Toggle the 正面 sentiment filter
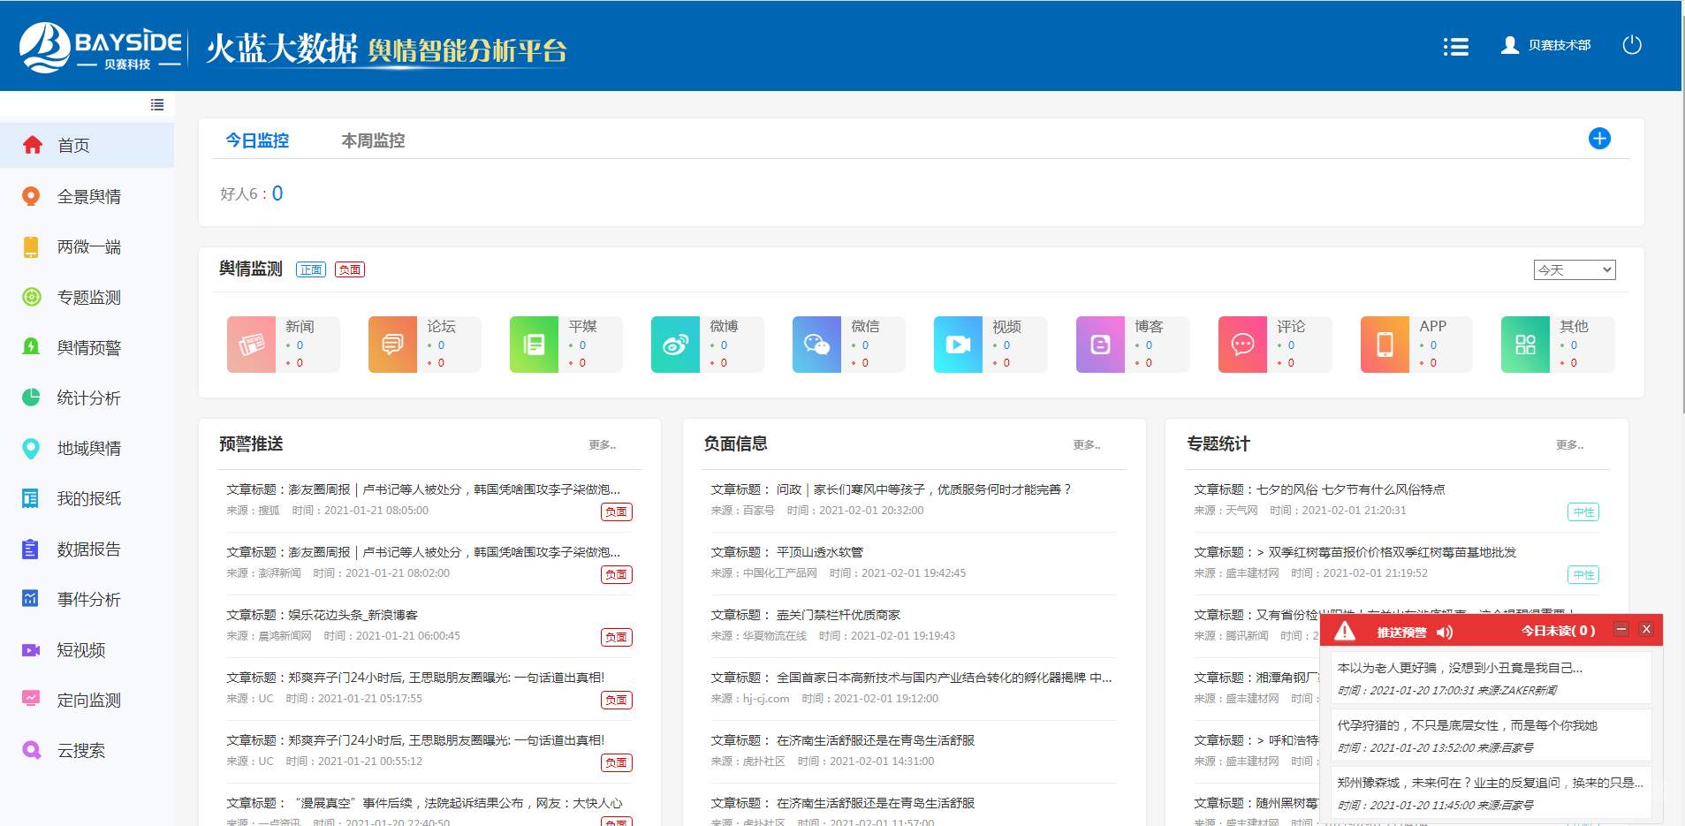Image resolution: width=1685 pixels, height=826 pixels. click(x=311, y=269)
